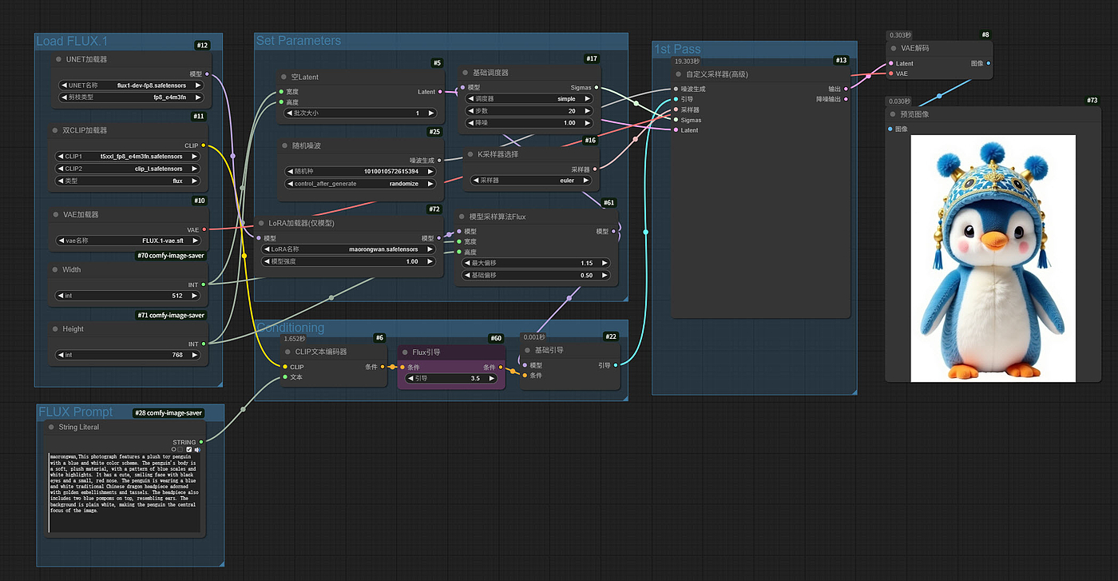Increase 步数 with the right arrow
This screenshot has height=581, width=1118.
click(588, 111)
